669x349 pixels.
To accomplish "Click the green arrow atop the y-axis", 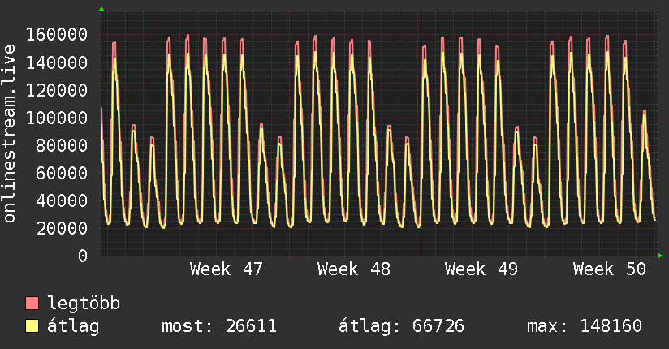I will pyautogui.click(x=101, y=9).
